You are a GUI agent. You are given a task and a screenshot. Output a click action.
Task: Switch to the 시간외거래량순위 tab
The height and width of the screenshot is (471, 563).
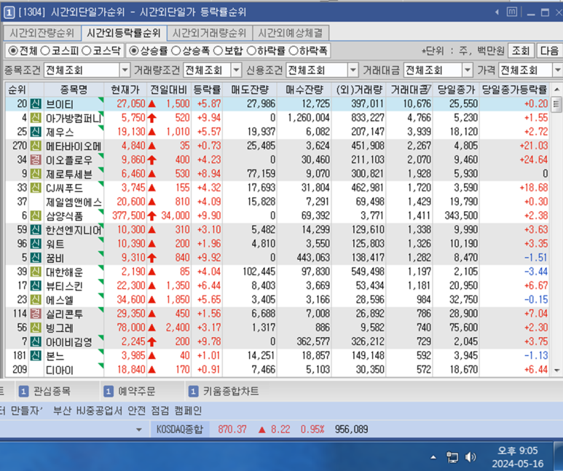pyautogui.click(x=209, y=33)
